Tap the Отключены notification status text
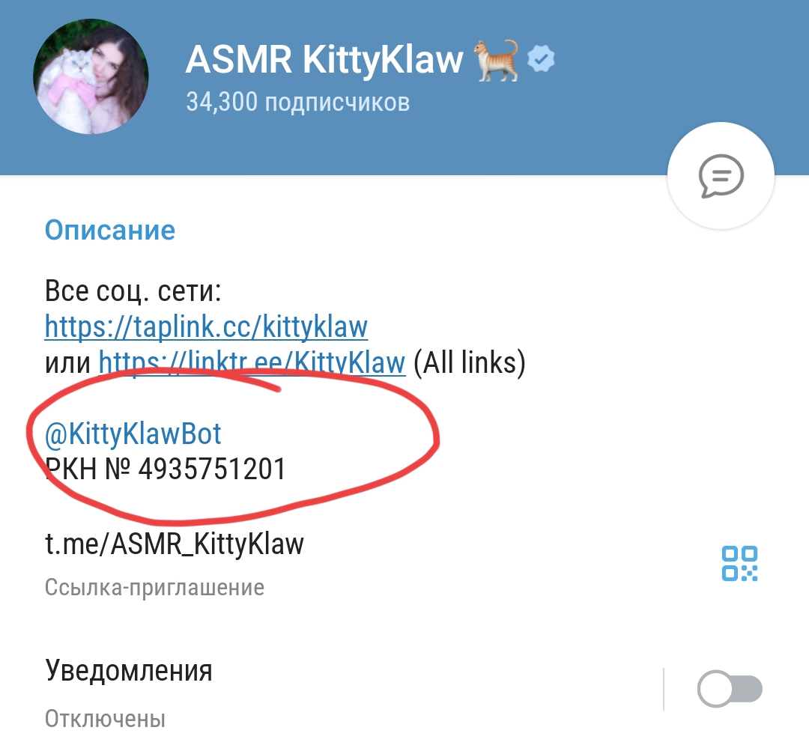The width and height of the screenshot is (809, 751). tap(105, 719)
